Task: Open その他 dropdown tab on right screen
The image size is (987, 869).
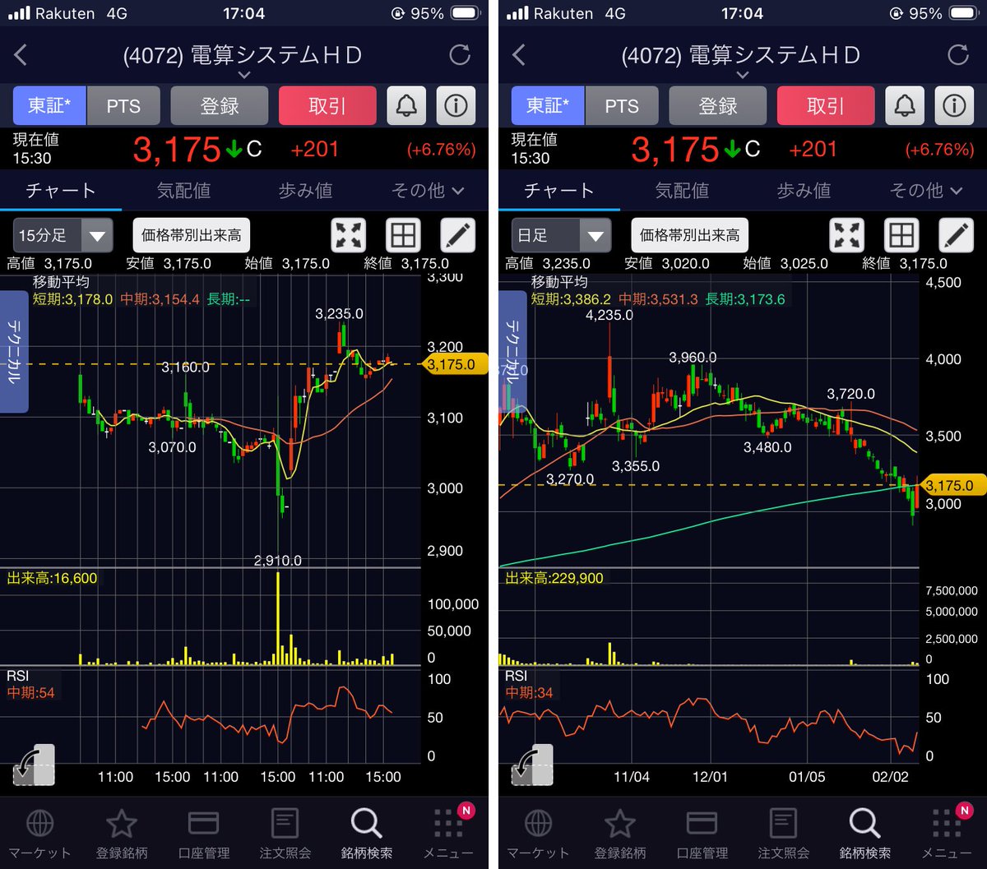Action: click(x=925, y=190)
